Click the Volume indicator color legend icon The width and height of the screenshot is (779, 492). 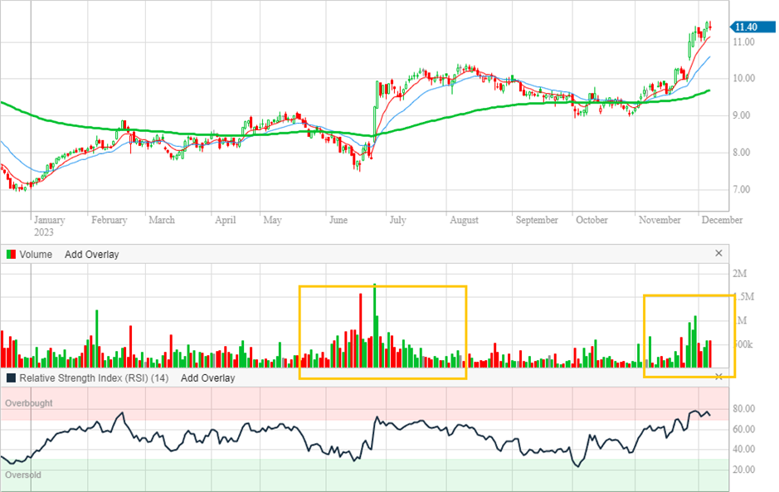10,255
